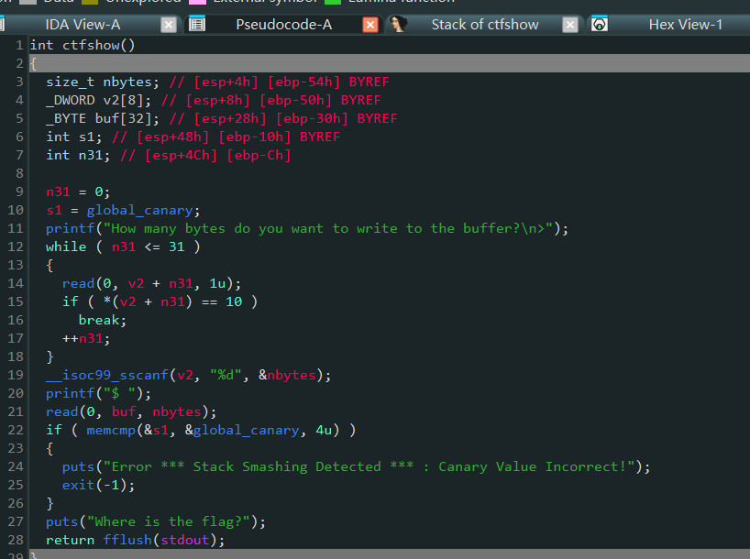Activate the Pseudocode-A tab
The image size is (750, 559).
pyautogui.click(x=283, y=25)
